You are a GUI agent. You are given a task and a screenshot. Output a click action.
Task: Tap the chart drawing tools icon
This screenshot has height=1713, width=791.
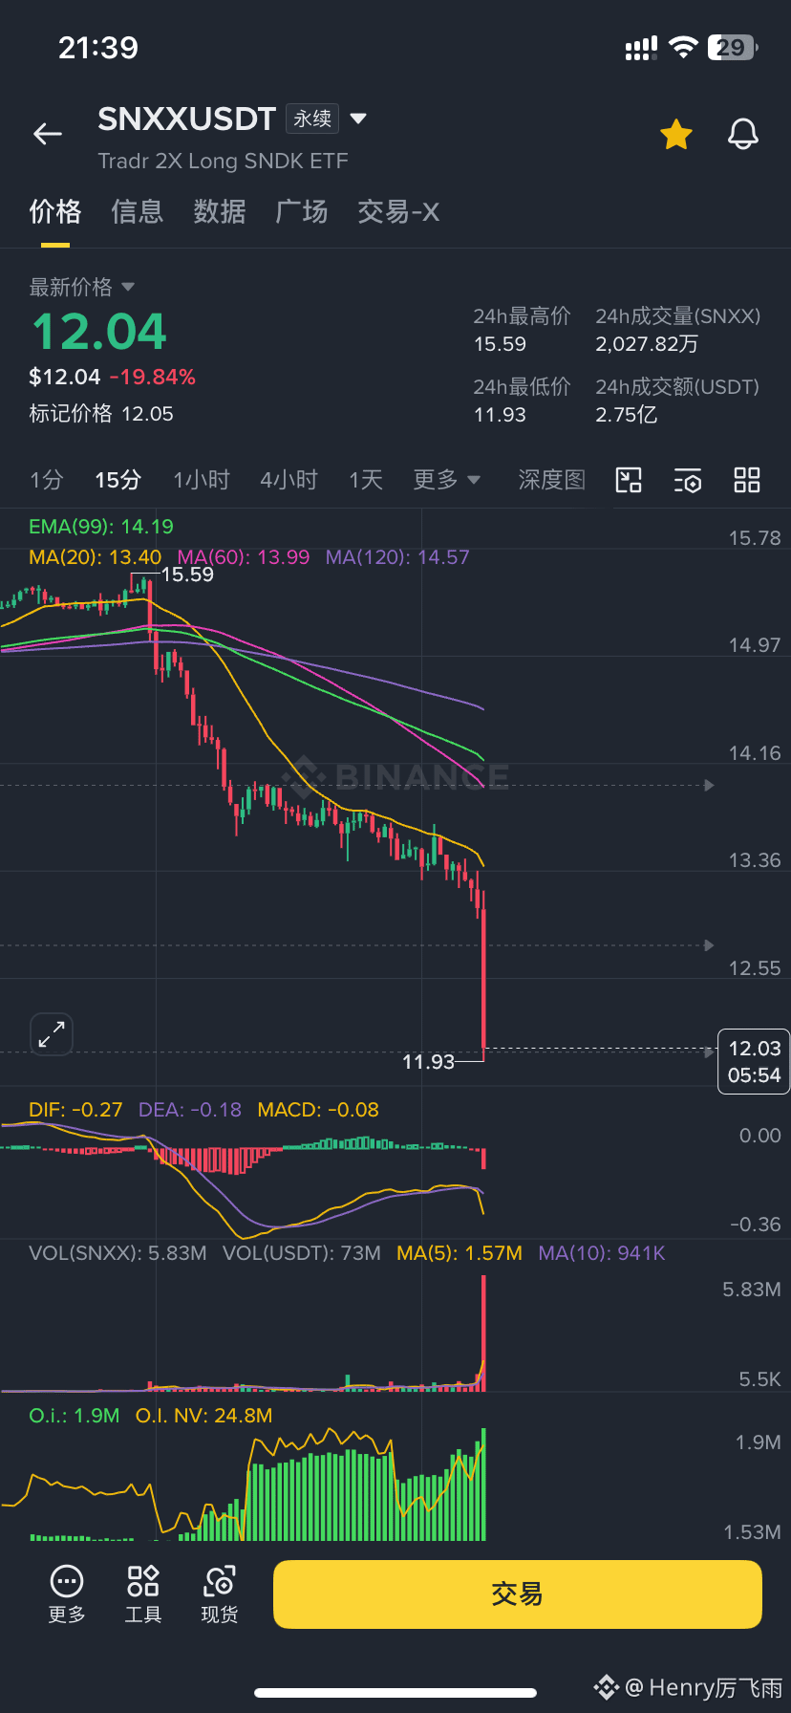(629, 480)
